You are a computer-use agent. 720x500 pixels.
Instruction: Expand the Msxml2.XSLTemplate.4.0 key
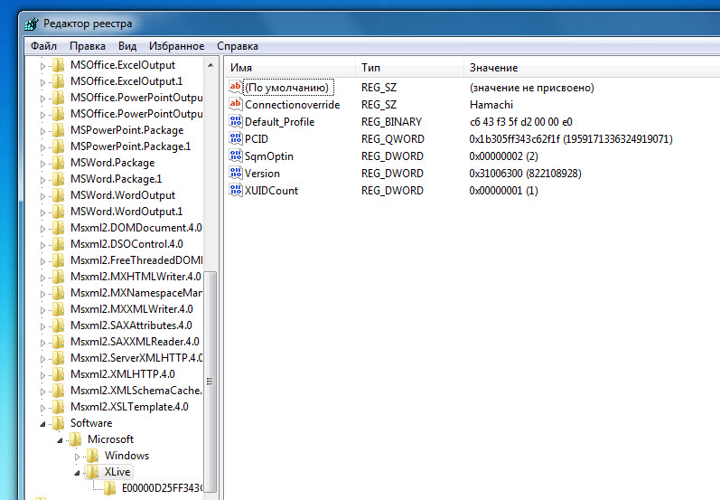42,408
